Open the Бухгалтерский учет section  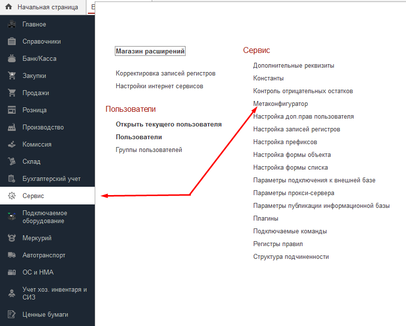[48, 178]
